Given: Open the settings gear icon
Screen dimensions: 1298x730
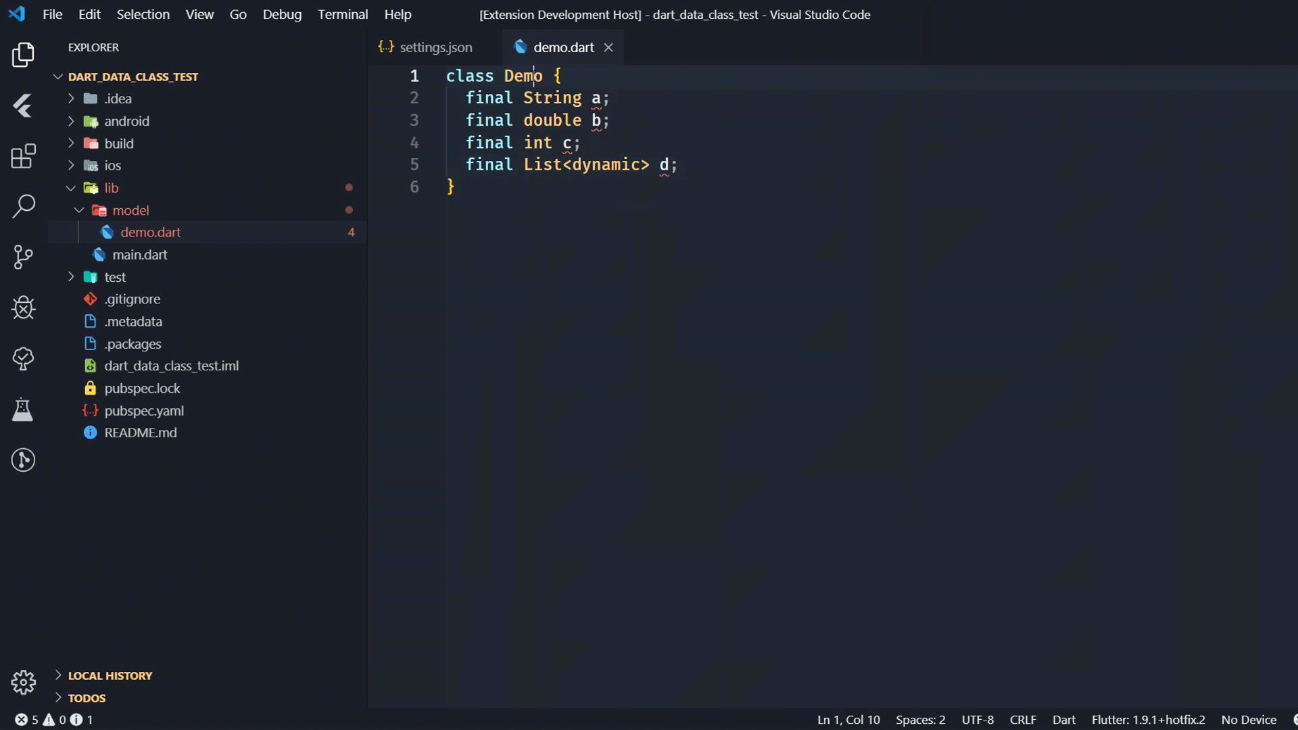Looking at the screenshot, I should (23, 683).
